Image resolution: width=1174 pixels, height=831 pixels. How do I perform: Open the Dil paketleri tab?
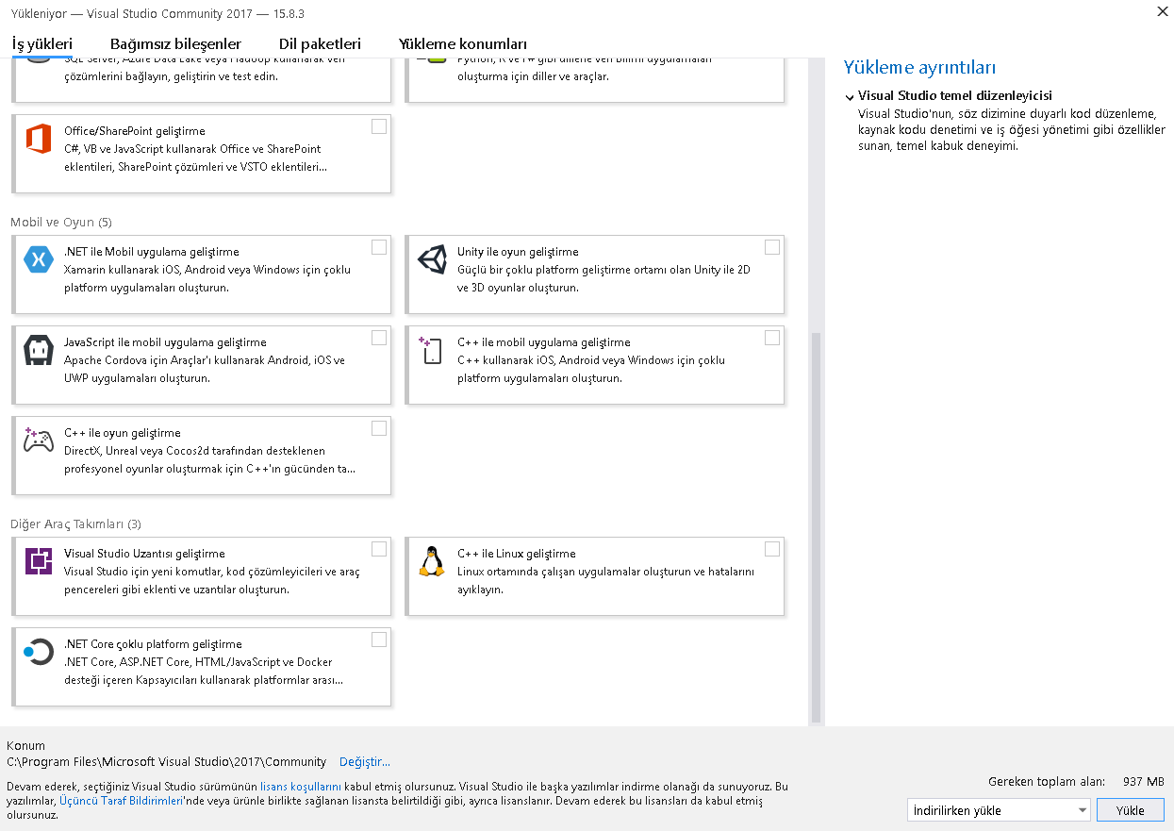(320, 44)
